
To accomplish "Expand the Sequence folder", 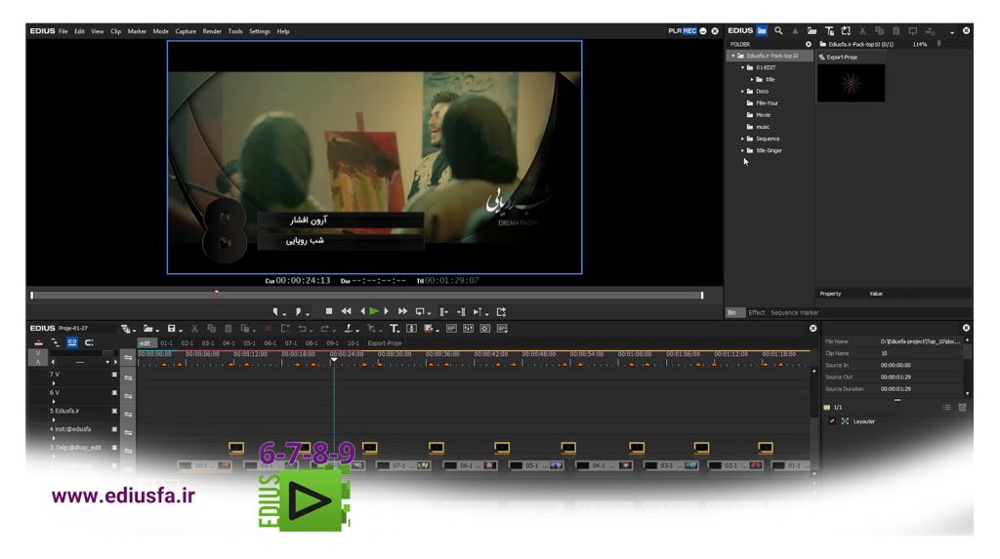I will tap(742, 139).
